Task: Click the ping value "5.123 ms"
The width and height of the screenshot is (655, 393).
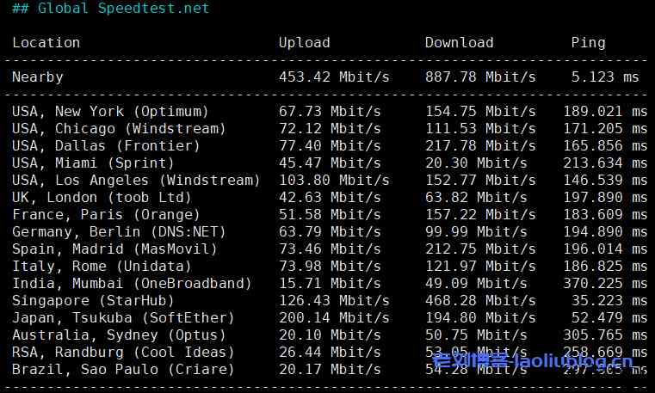Action: click(x=605, y=77)
